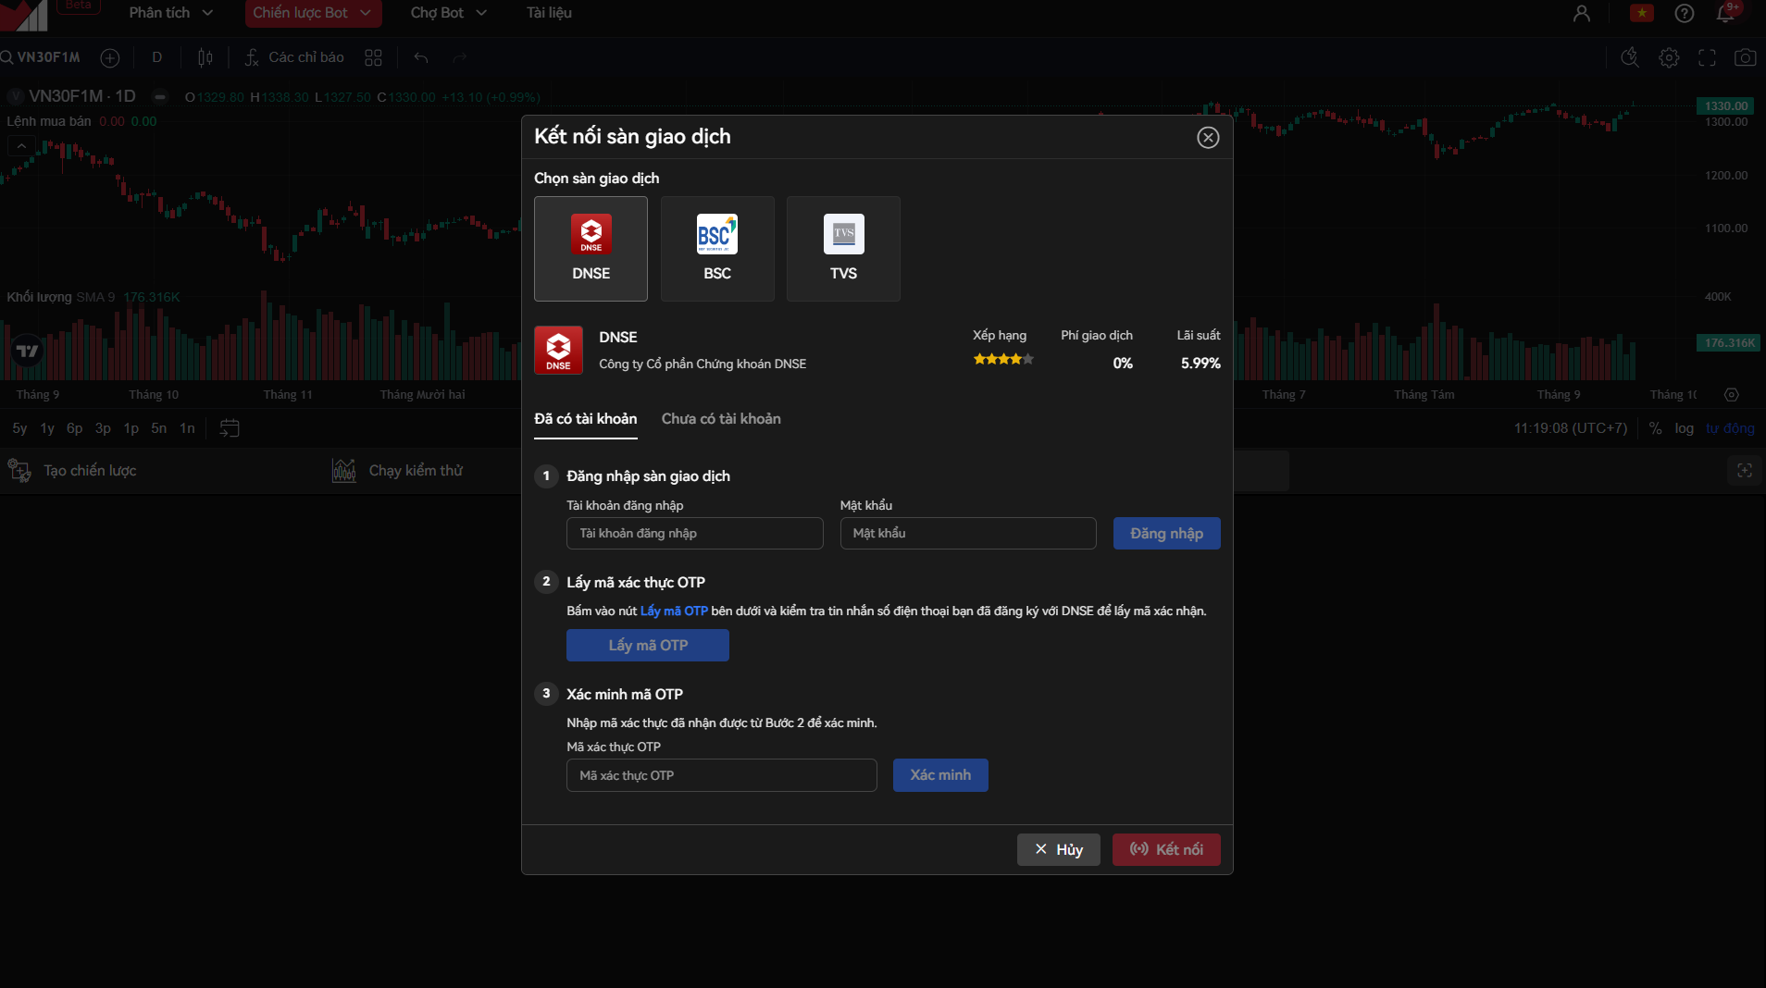Viewport: 1766px width, 988px height.
Task: Click the quick search icon in chart toolbar
Action: tap(1630, 57)
